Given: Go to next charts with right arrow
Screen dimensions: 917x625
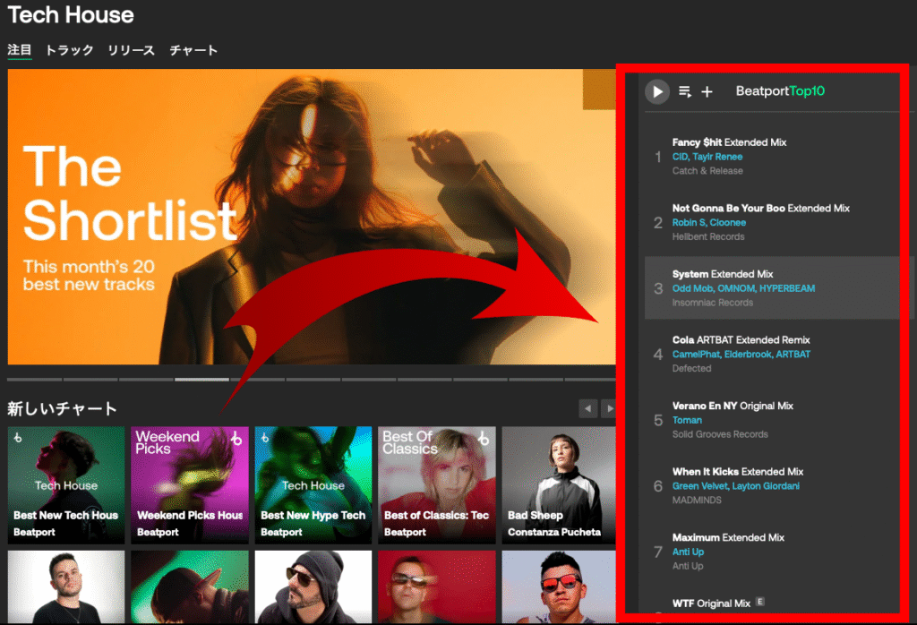Looking at the screenshot, I should coord(609,408).
